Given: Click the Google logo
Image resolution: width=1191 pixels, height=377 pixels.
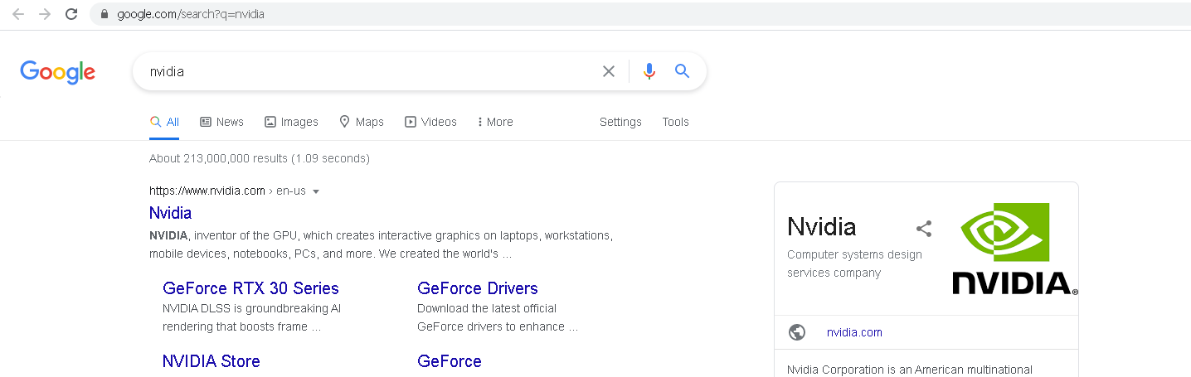Looking at the screenshot, I should pos(58,72).
